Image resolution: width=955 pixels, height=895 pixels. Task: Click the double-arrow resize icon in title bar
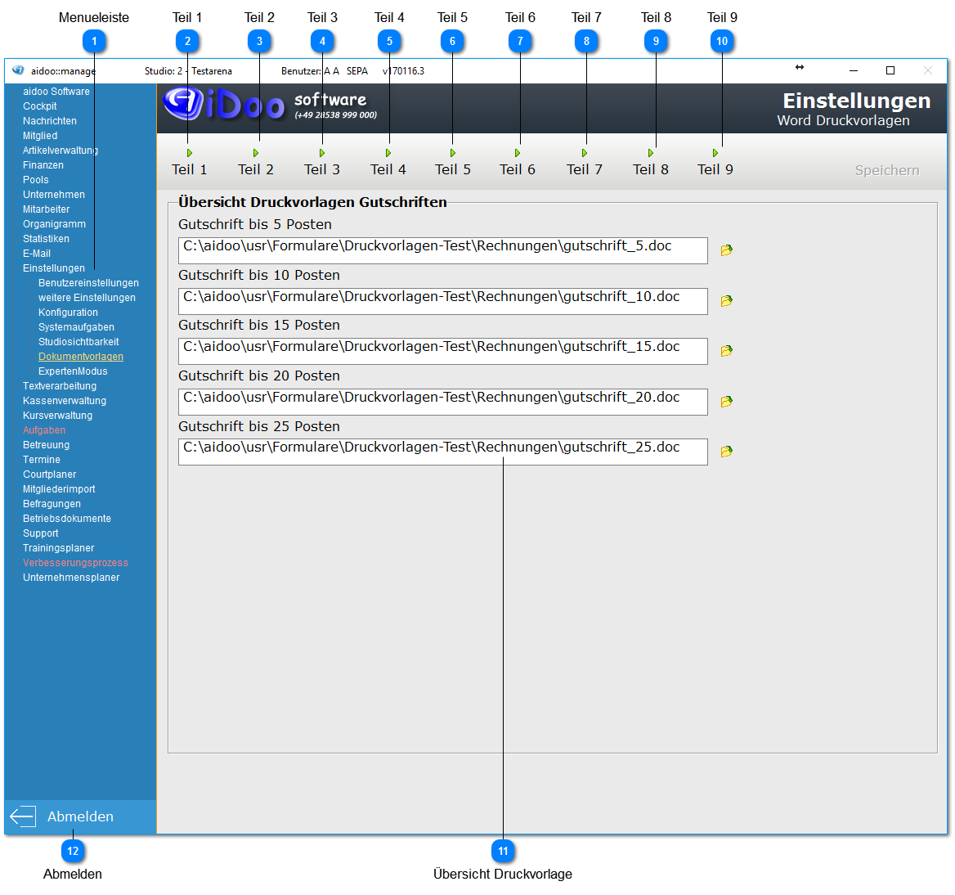800,67
